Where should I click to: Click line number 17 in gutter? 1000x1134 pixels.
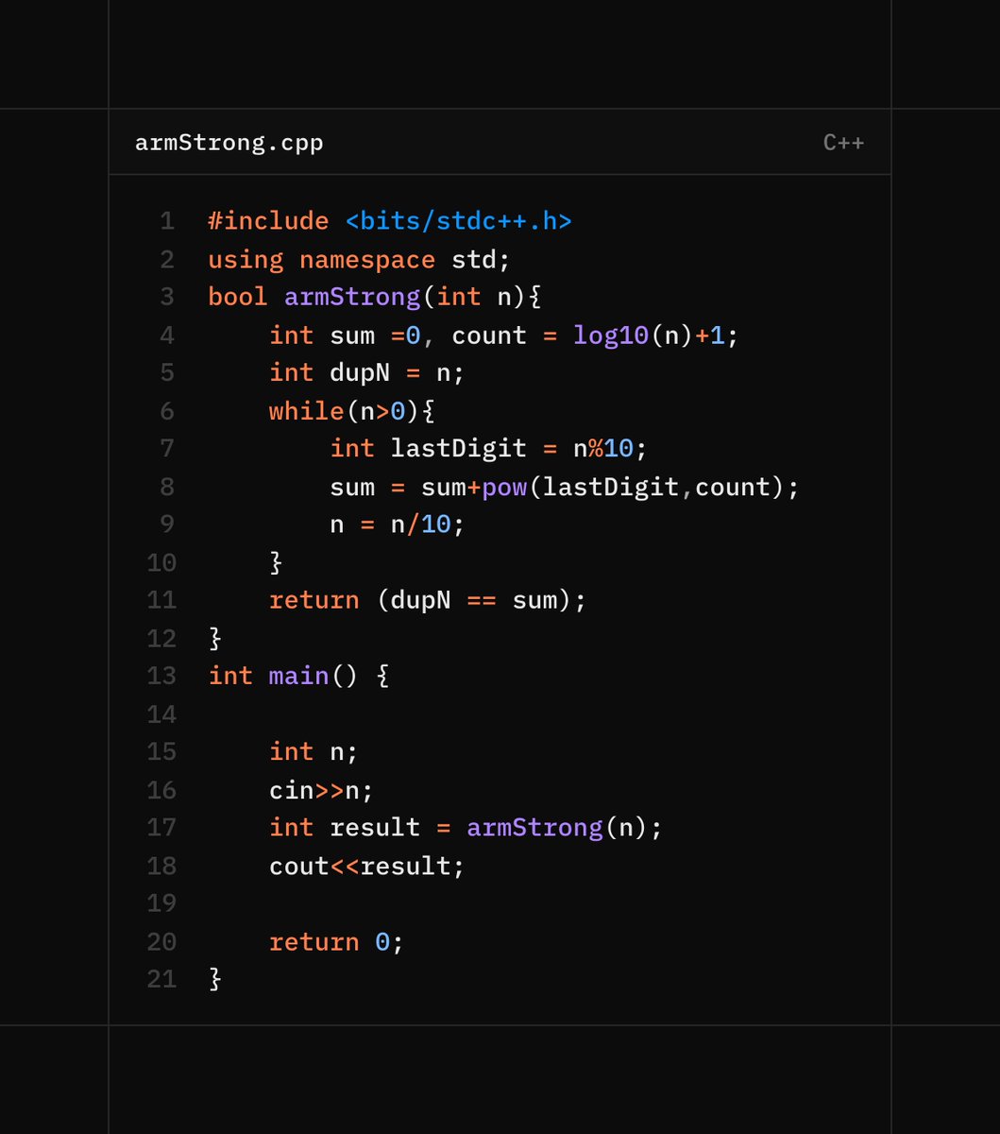[x=161, y=828]
